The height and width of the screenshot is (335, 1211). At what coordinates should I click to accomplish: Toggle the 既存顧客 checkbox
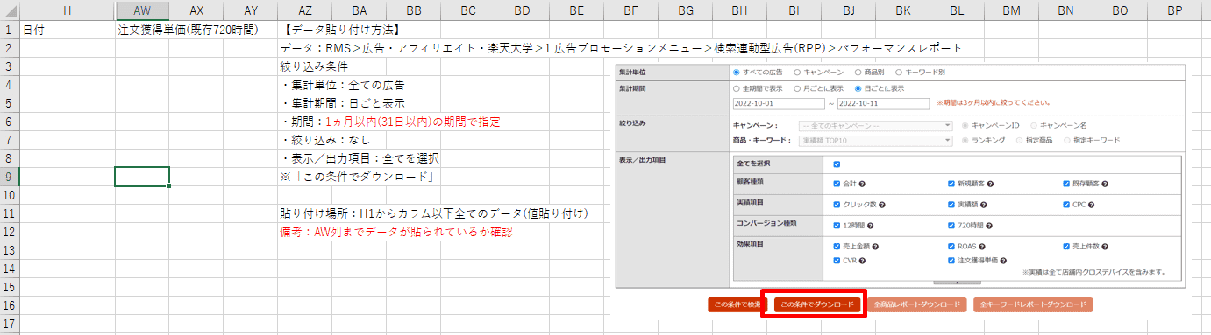(x=1066, y=184)
